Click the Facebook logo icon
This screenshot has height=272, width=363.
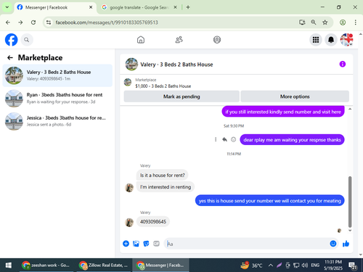(12, 40)
